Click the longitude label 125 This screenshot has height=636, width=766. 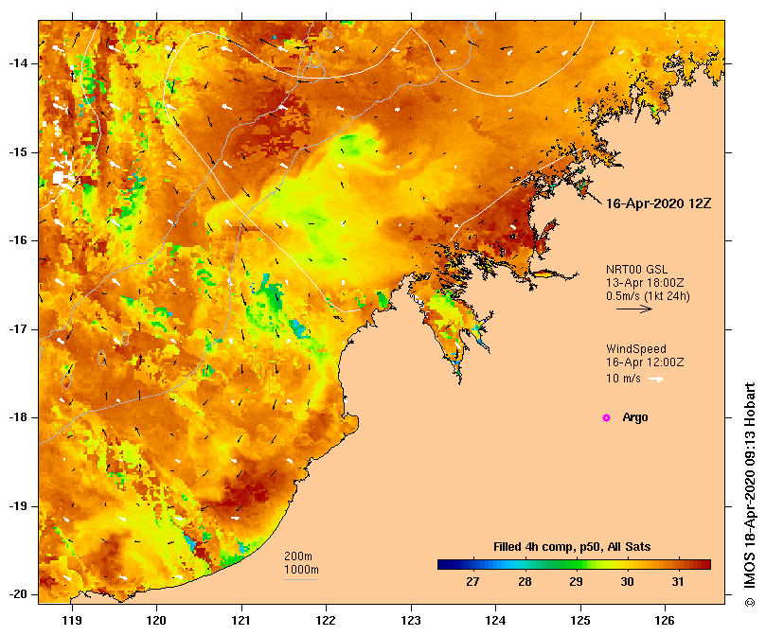pos(580,620)
